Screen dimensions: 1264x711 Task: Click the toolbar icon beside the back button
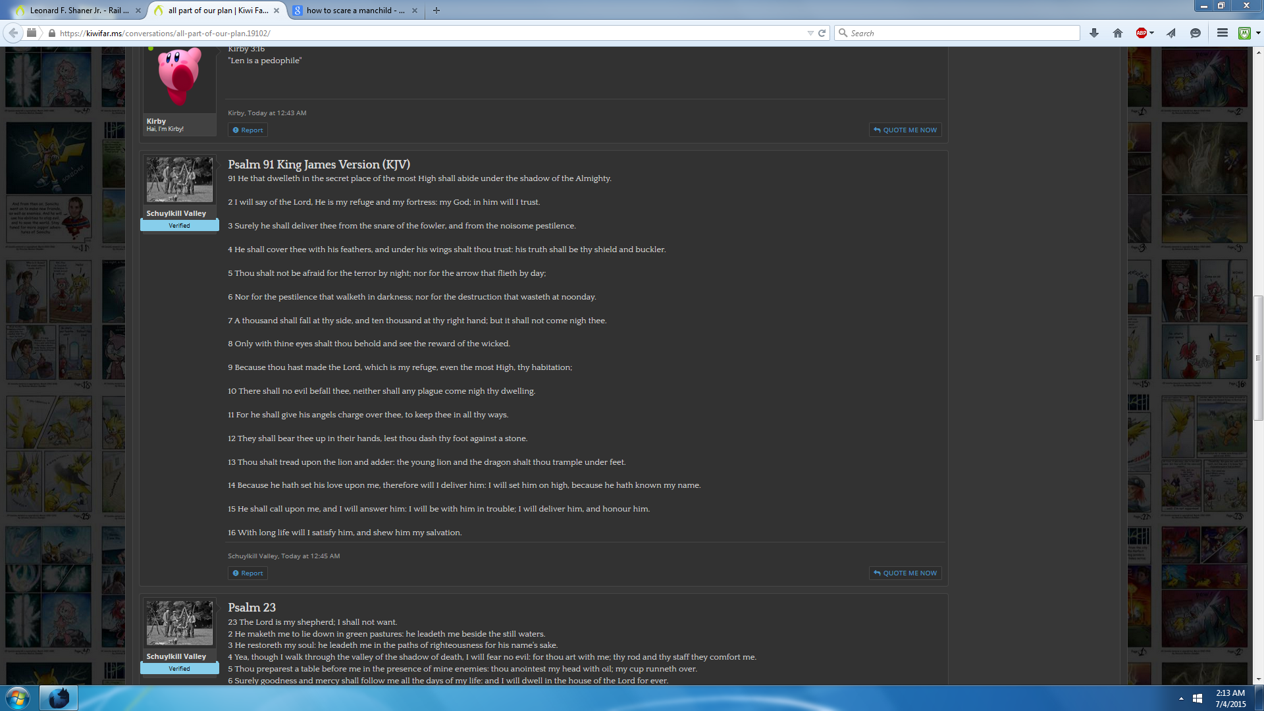click(x=32, y=33)
